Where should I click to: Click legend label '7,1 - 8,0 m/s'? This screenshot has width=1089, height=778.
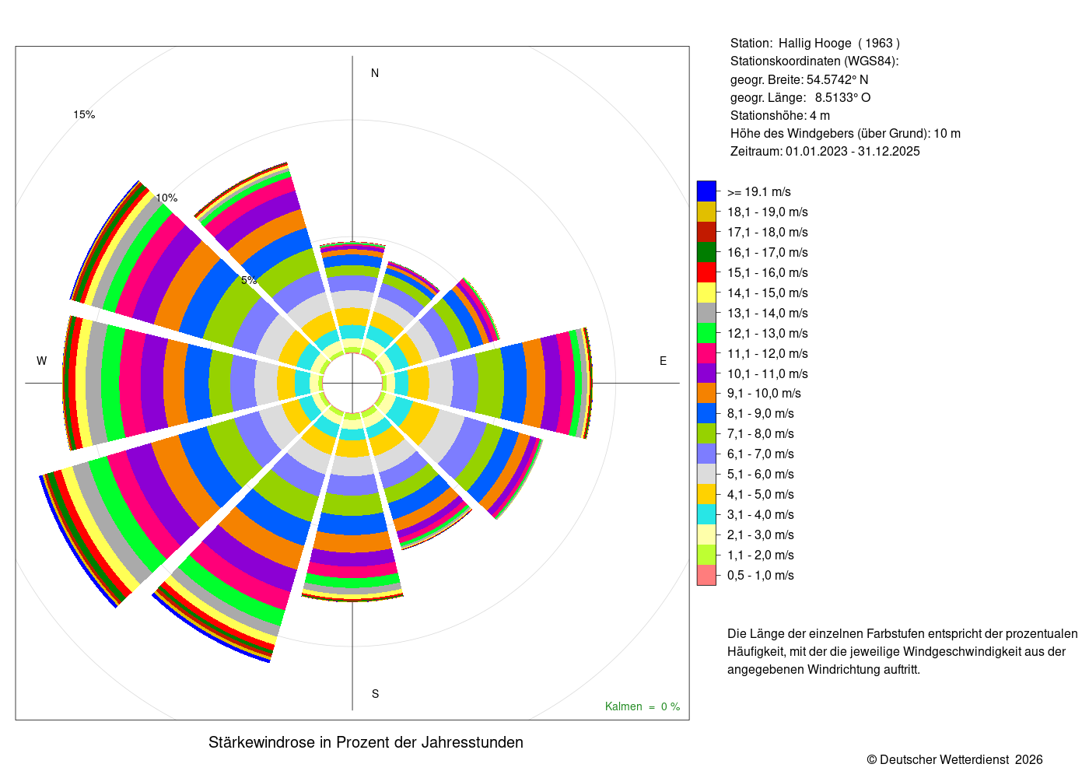pos(761,434)
